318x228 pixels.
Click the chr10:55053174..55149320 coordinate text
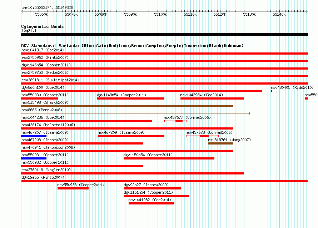47,7
